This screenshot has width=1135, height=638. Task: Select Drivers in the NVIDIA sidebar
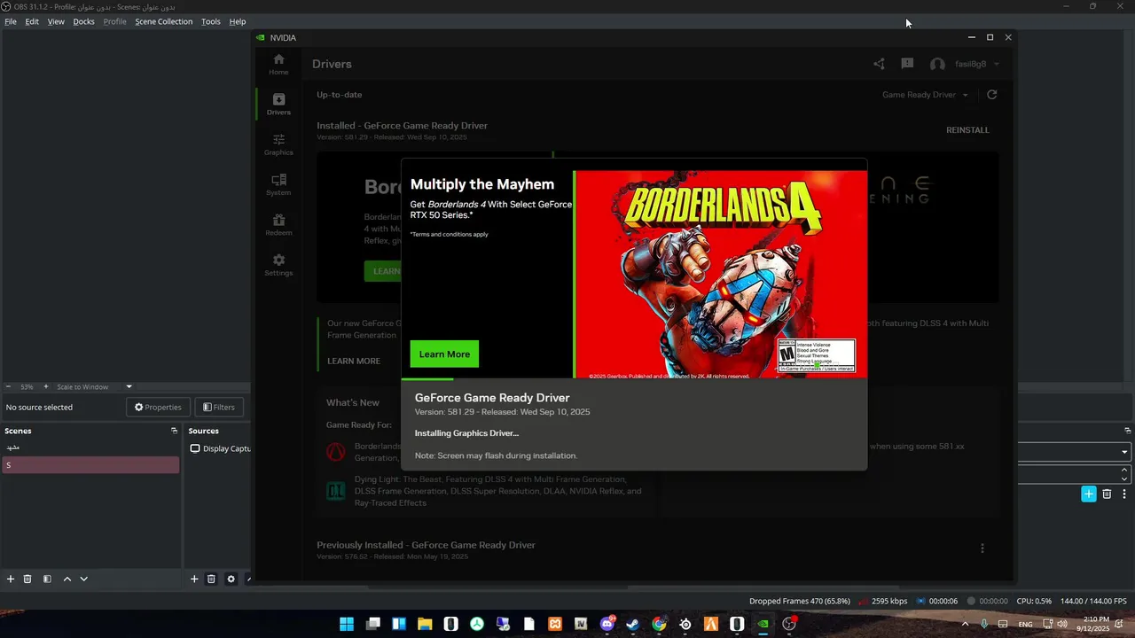278,105
